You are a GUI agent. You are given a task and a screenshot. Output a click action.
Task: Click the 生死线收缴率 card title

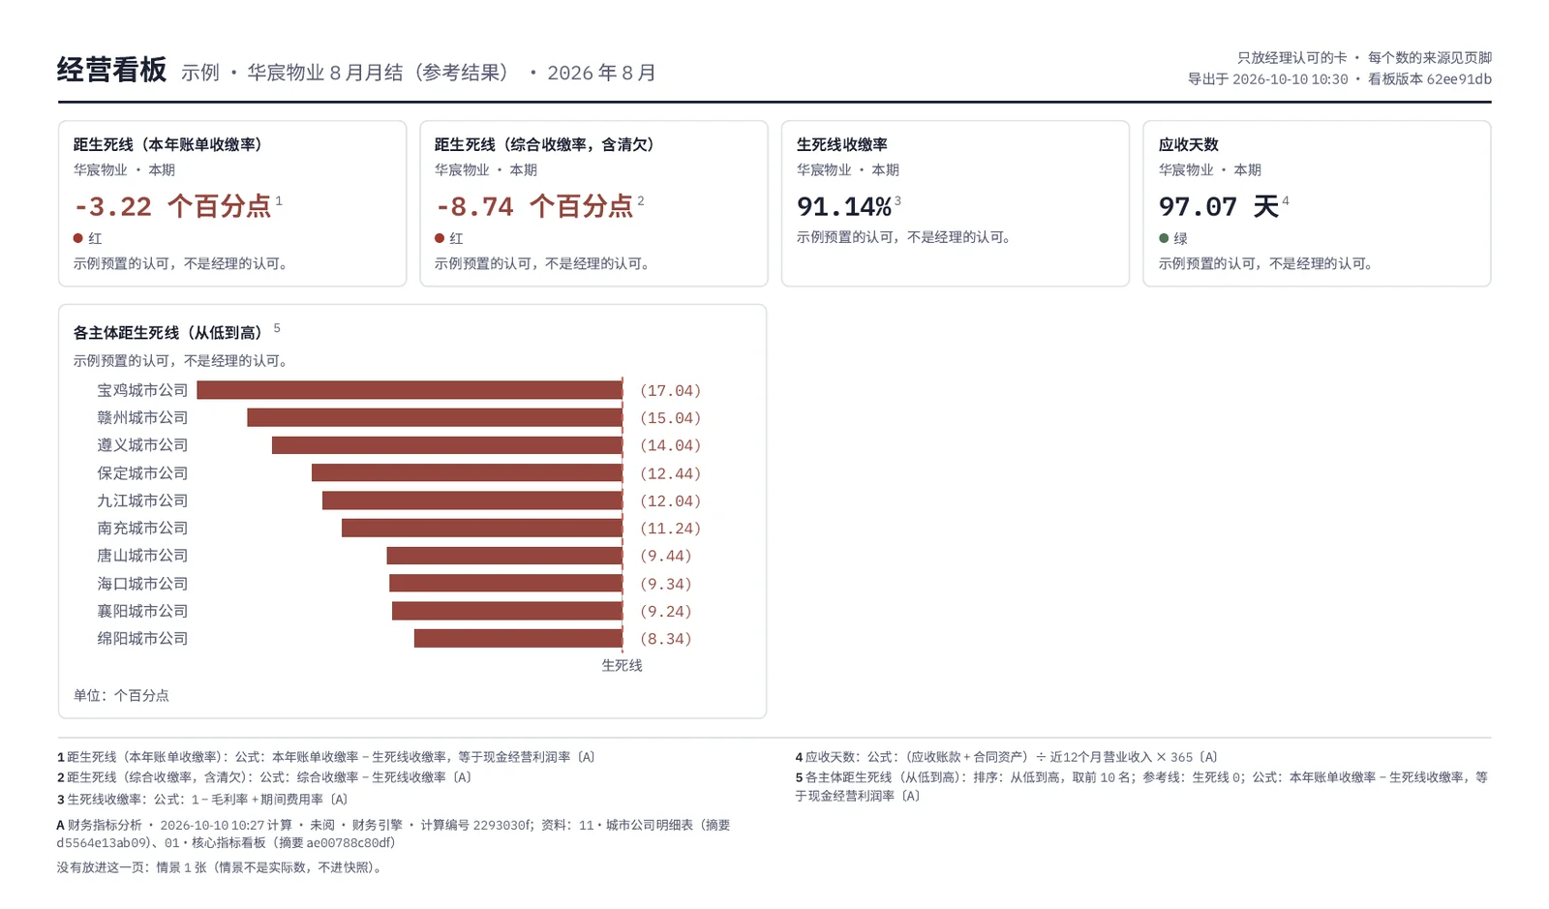tap(842, 144)
